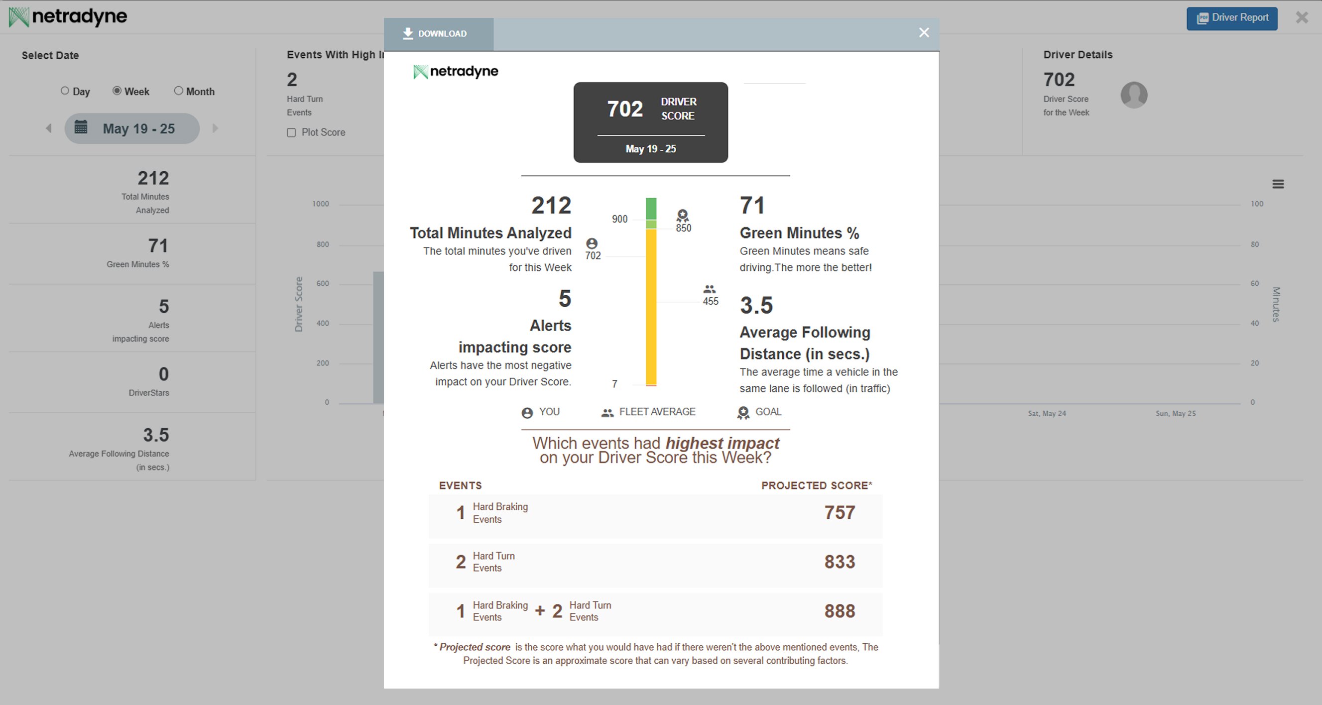Go to the next week with the right arrow
The height and width of the screenshot is (705, 1322).
215,128
